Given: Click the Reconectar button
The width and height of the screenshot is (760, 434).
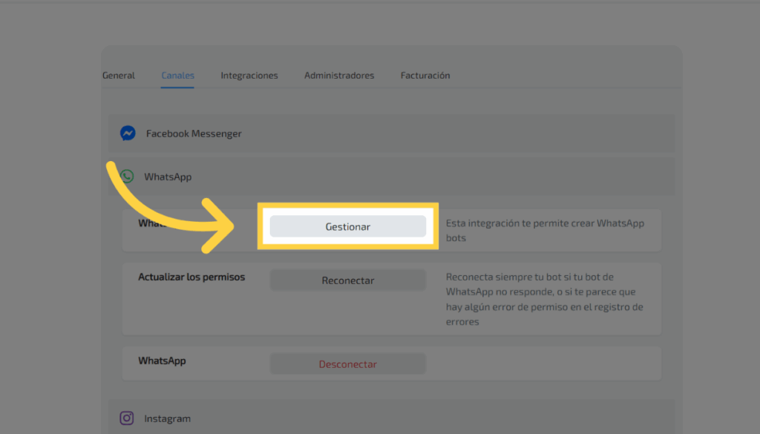Looking at the screenshot, I should [347, 280].
